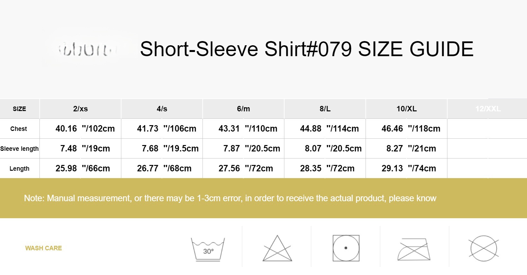Click the WASH CARE label
Screen dimensions: 527x275
pyautogui.click(x=44, y=248)
